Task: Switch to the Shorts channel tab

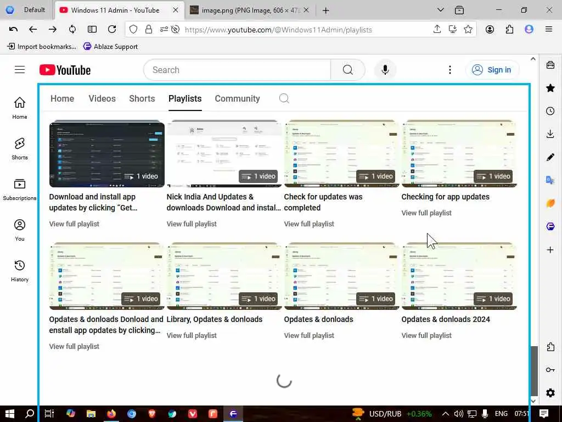Action: (142, 99)
